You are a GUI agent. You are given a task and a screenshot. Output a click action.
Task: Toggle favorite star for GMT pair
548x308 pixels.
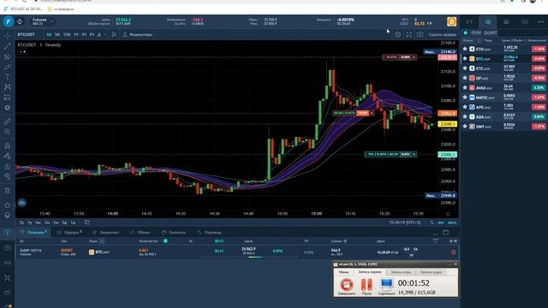click(465, 127)
